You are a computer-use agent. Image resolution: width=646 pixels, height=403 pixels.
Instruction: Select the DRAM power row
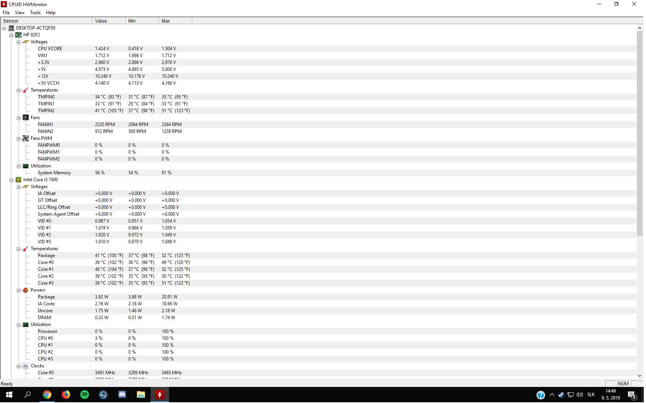(x=318, y=318)
